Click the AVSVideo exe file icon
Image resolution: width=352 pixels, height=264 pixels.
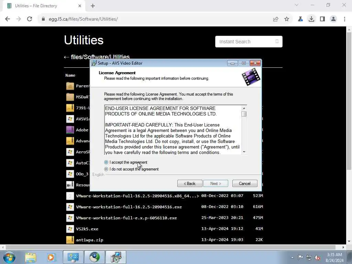point(70,119)
